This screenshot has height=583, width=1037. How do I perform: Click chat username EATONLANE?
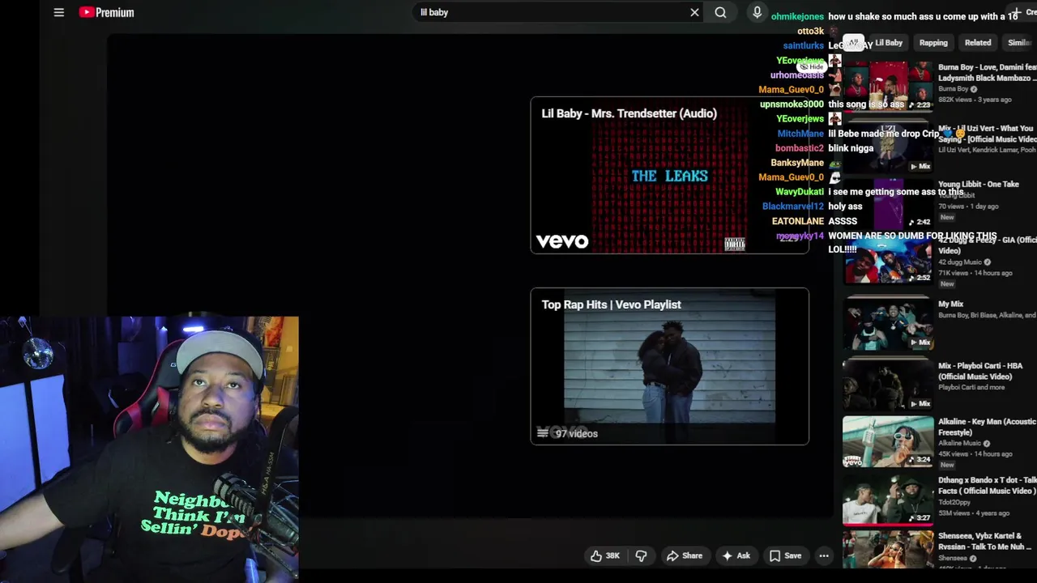click(x=798, y=221)
